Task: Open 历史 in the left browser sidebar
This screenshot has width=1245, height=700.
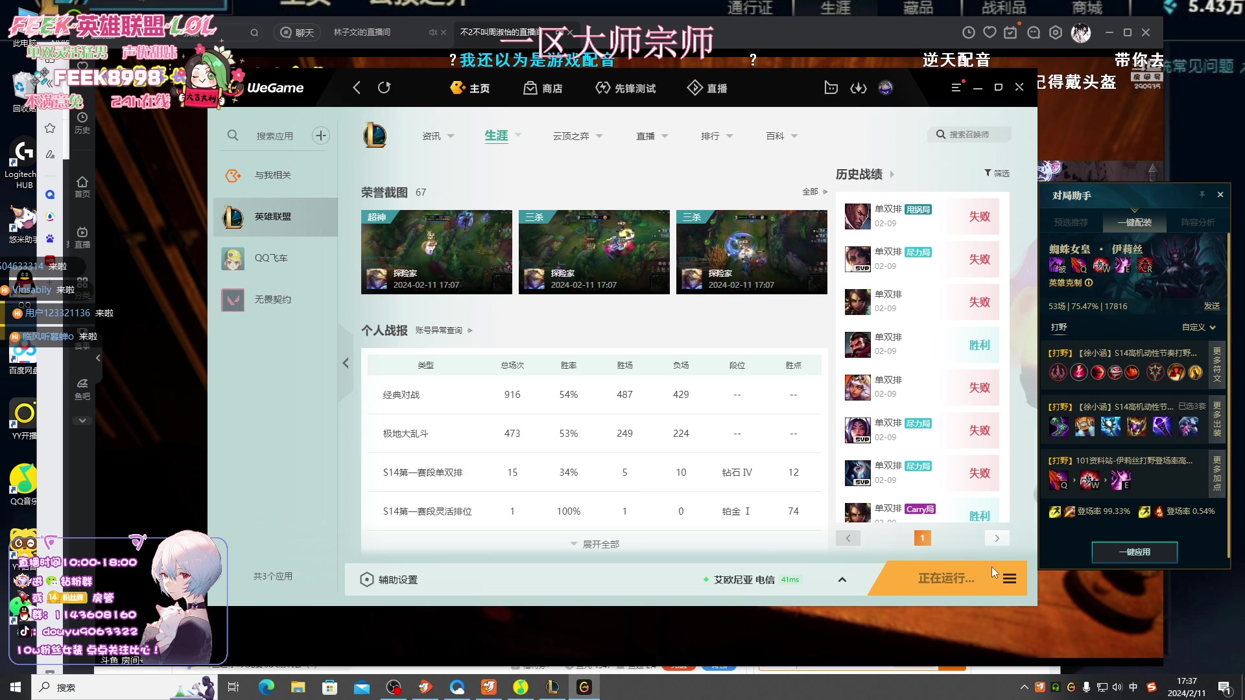Action: click(82, 122)
